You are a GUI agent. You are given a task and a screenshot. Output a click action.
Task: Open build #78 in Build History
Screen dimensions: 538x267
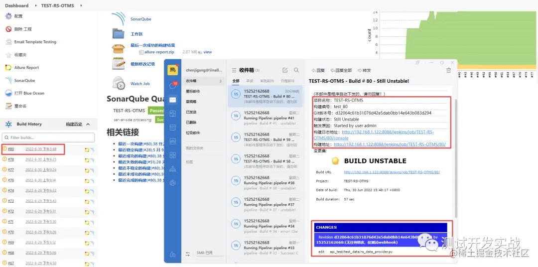pos(11,159)
